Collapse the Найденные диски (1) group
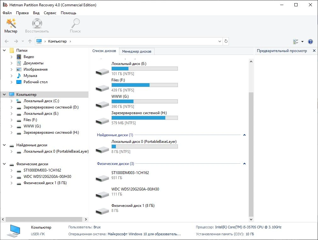 click(244, 135)
